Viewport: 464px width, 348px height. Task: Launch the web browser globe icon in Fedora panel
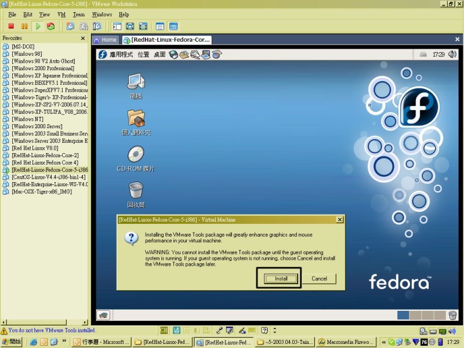click(173, 55)
